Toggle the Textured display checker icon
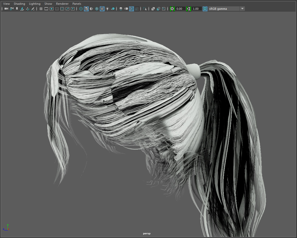The image size is (297, 238). pyautogui.click(x=102, y=9)
